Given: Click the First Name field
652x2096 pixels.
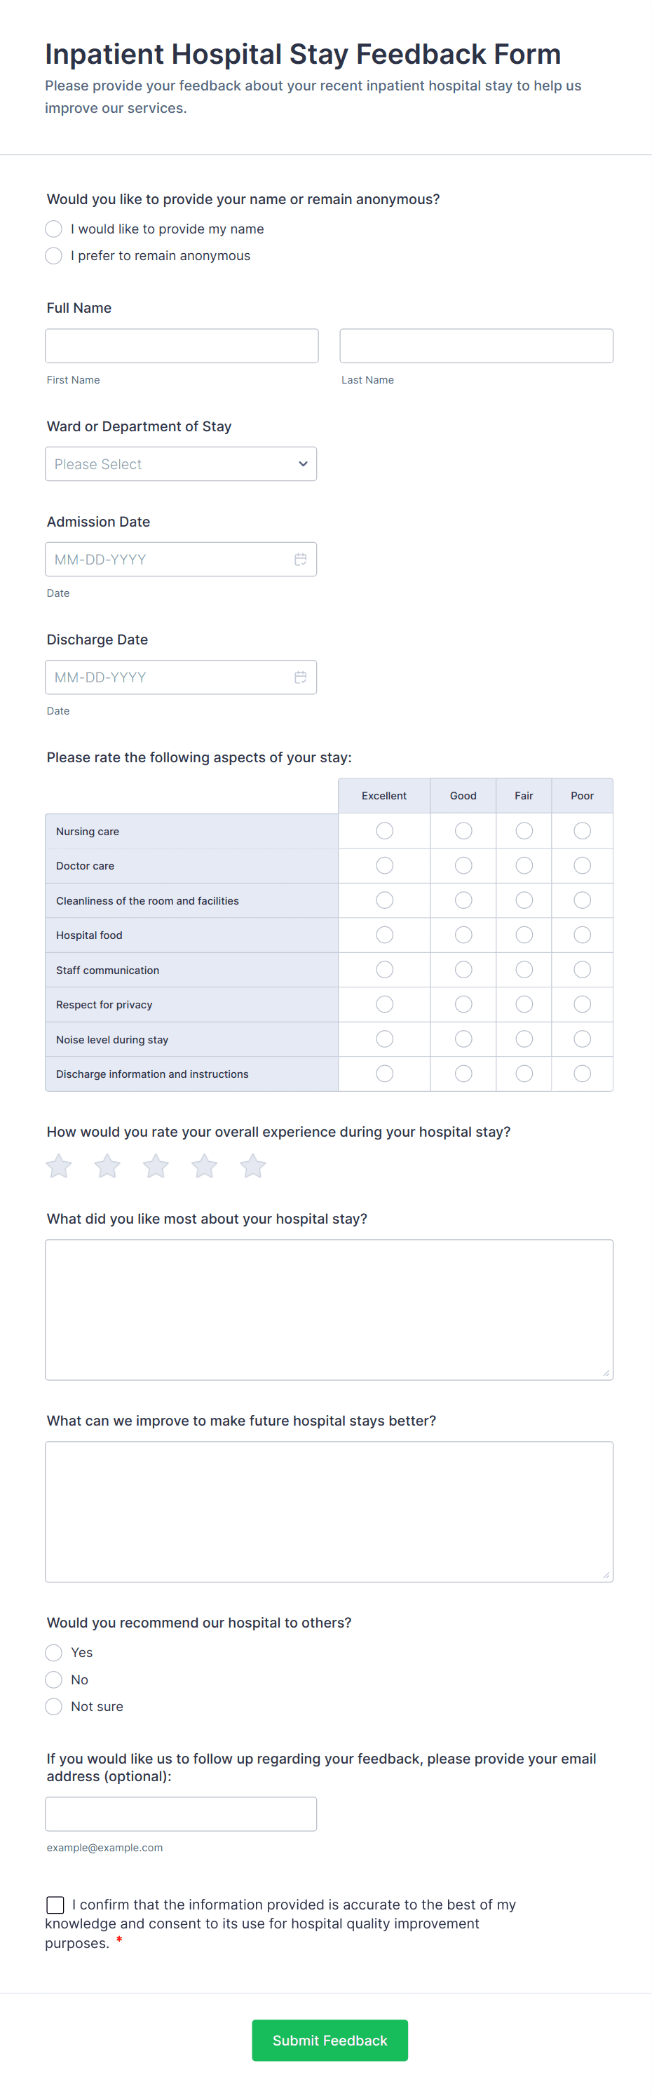Looking at the screenshot, I should tap(182, 346).
